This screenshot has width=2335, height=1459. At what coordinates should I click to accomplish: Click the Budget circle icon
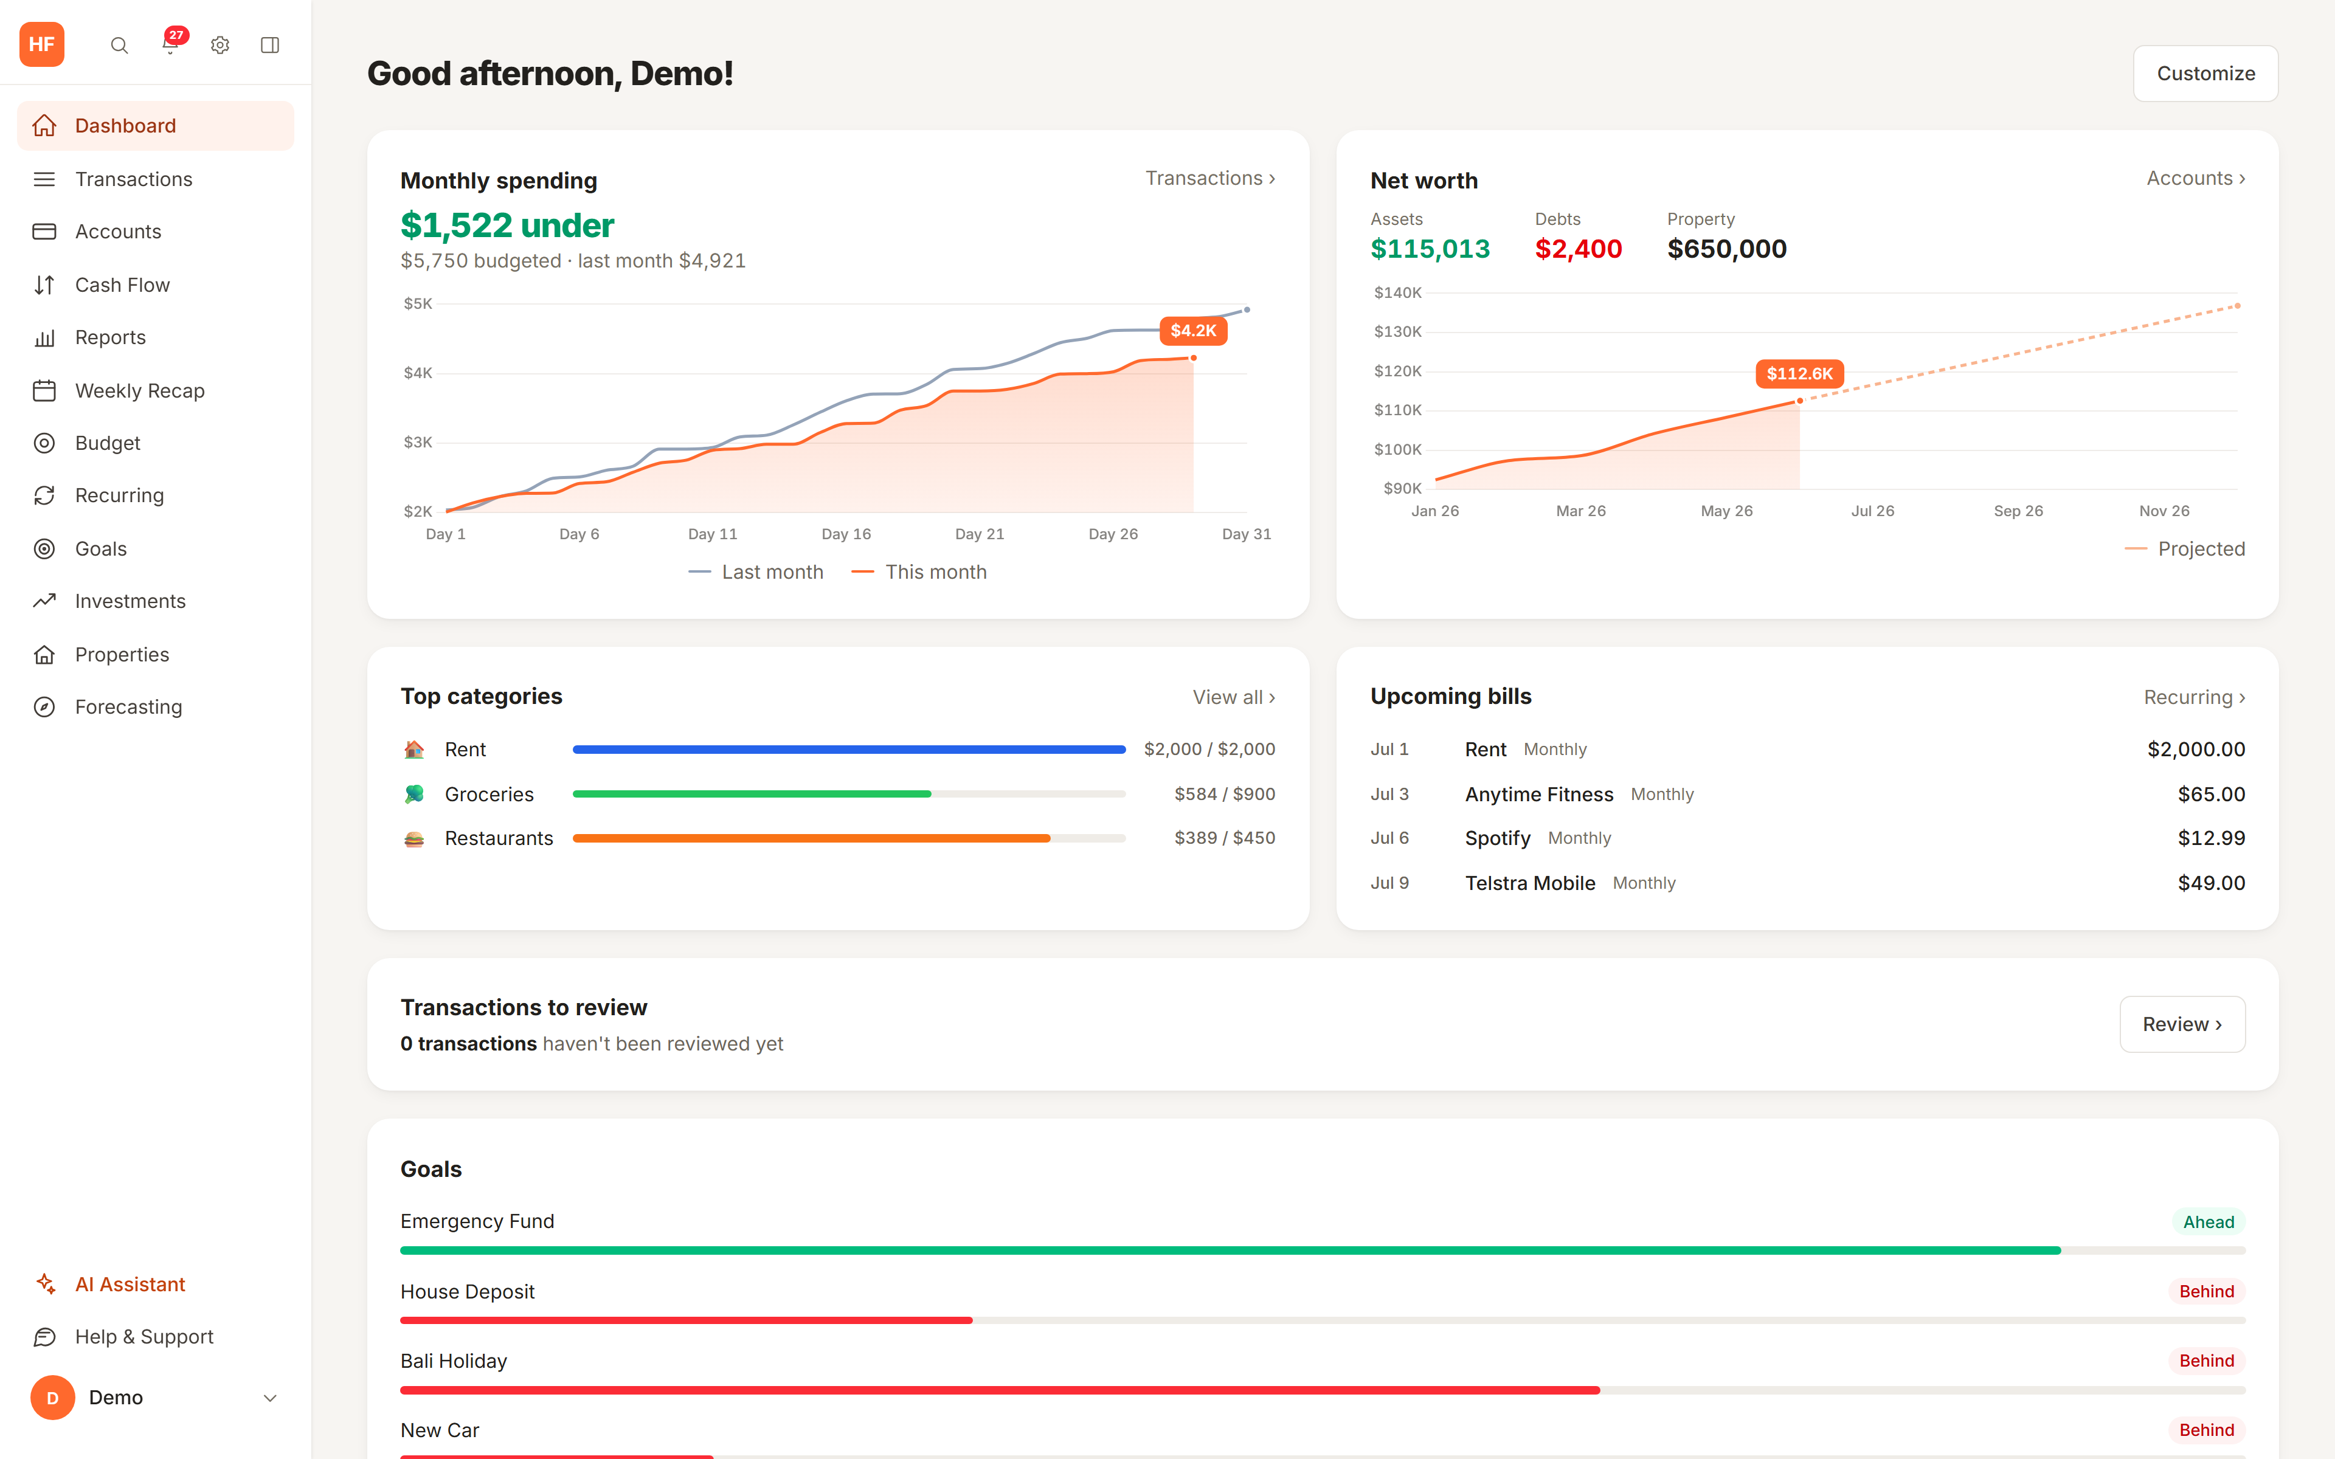(44, 443)
